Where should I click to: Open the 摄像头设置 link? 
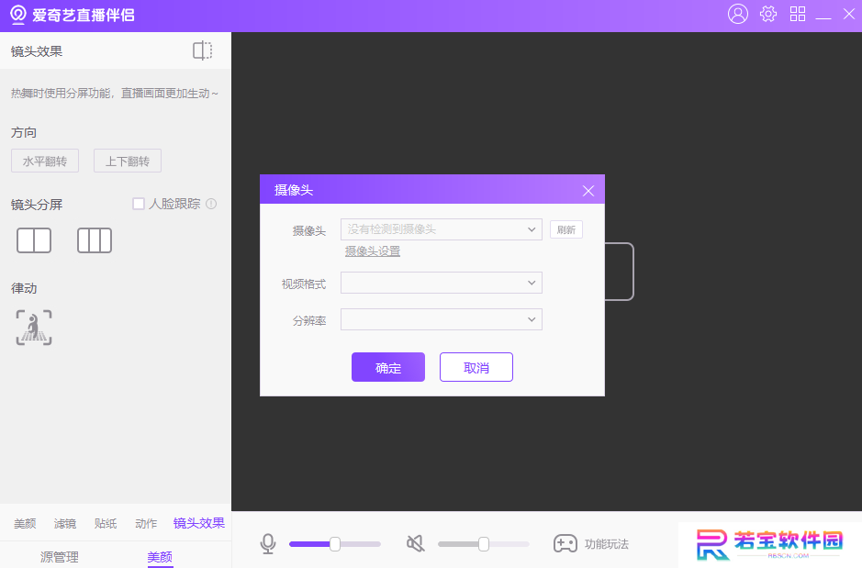373,251
